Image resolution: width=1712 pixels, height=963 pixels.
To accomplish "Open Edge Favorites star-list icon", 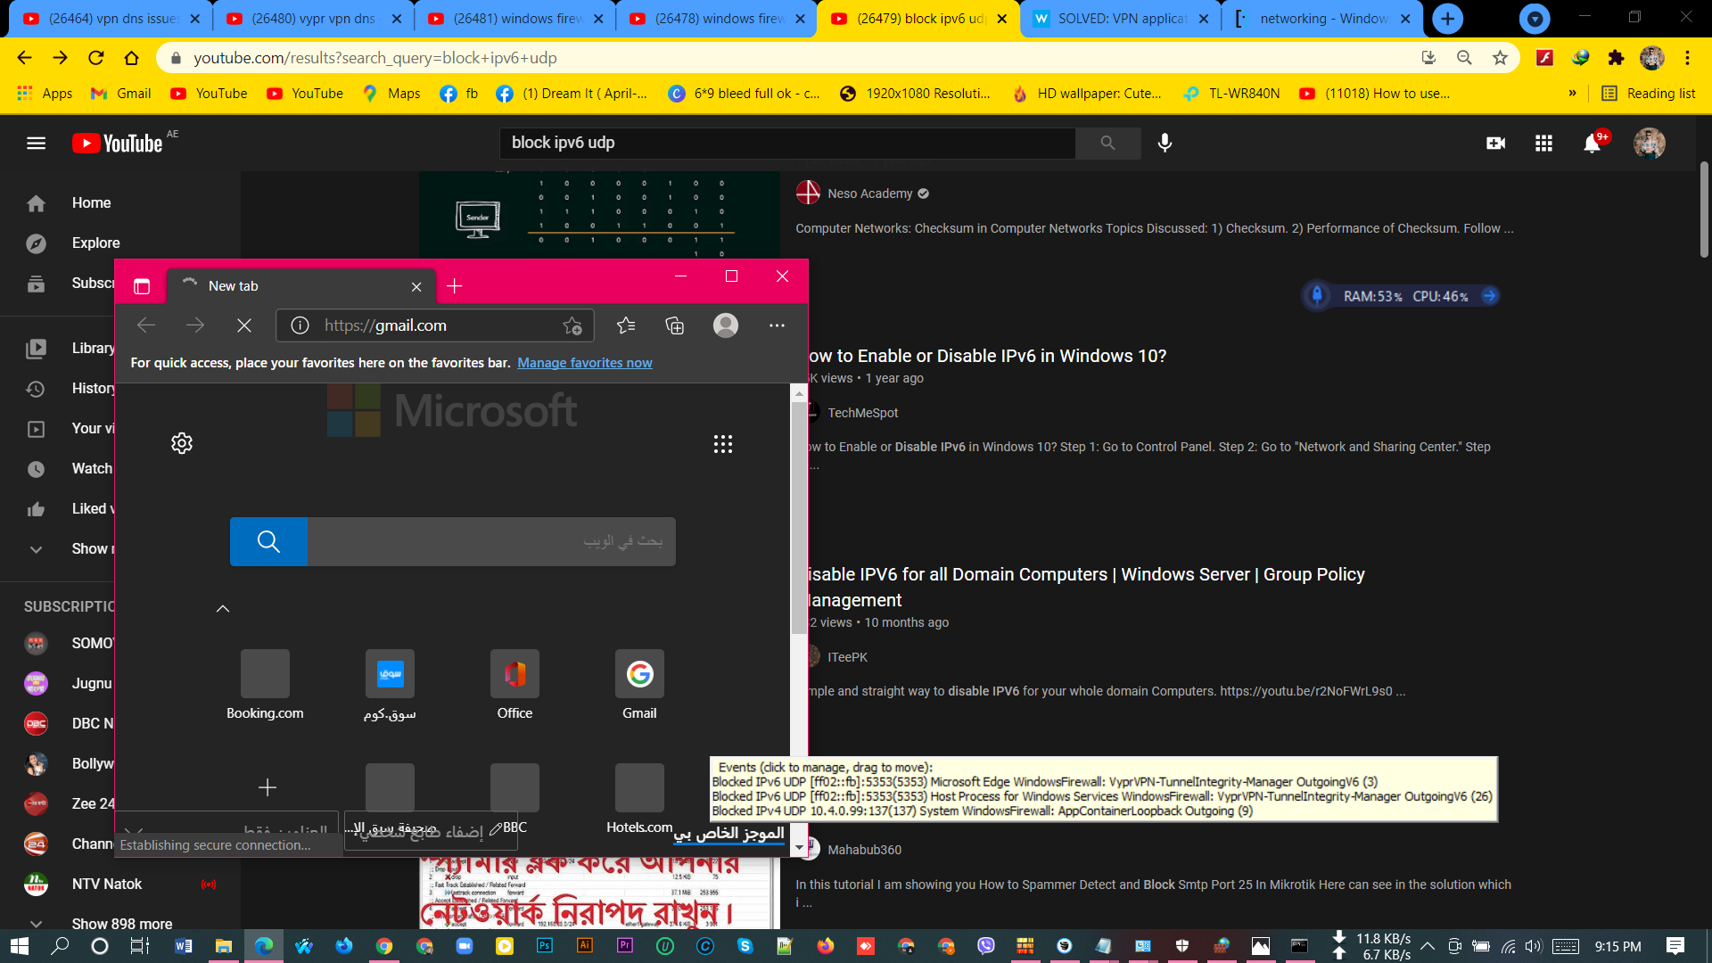I will (x=626, y=325).
